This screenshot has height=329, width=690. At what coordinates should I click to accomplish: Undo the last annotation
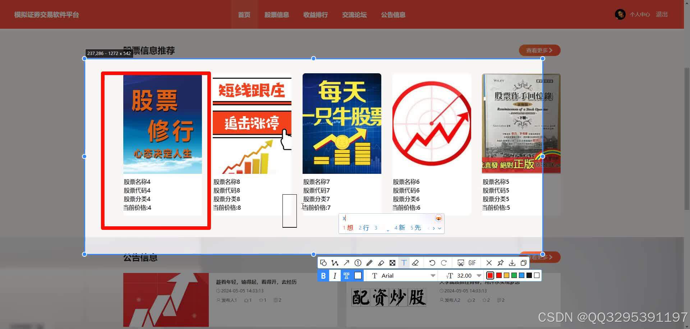click(432, 263)
